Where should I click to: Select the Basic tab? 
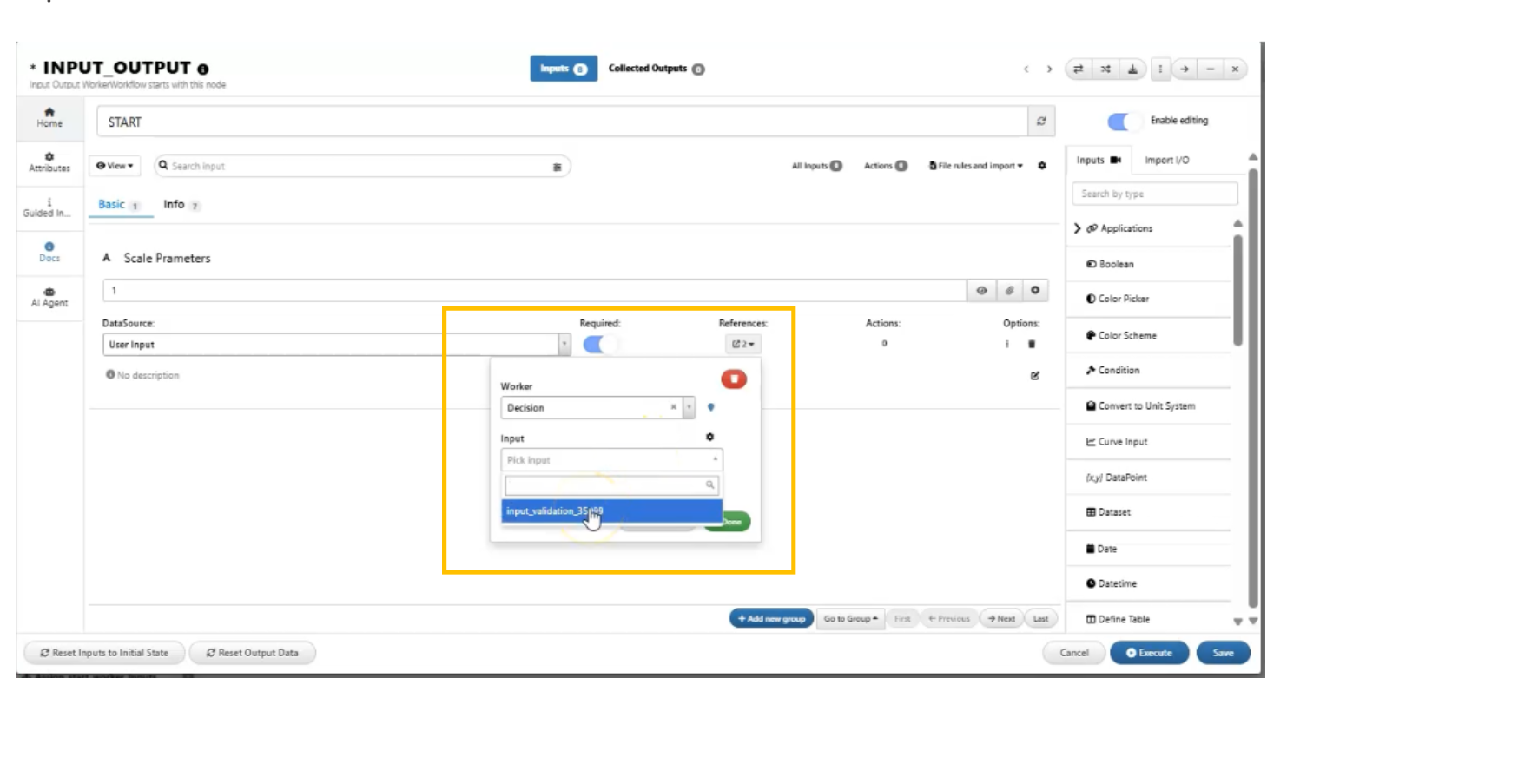coord(119,205)
